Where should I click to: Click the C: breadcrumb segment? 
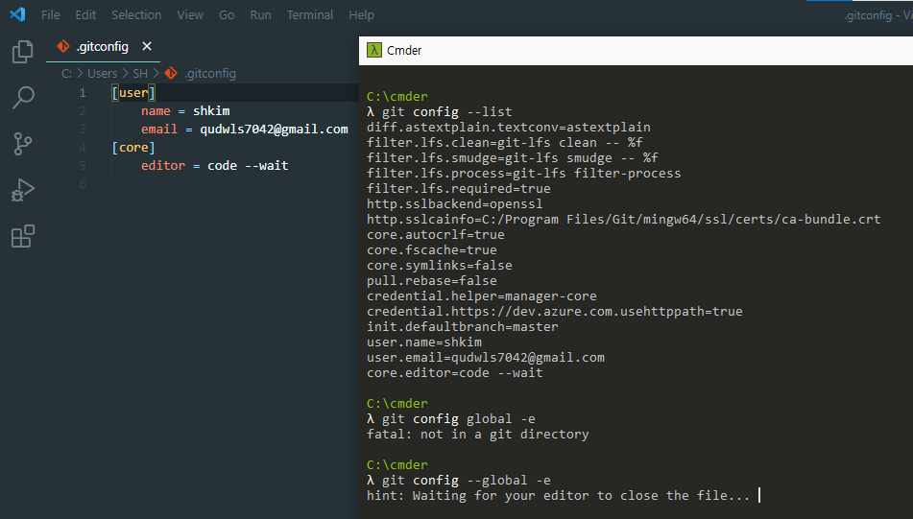(x=66, y=73)
